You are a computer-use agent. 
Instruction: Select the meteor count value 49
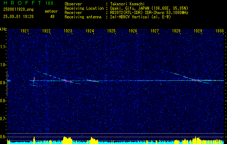(52, 17)
